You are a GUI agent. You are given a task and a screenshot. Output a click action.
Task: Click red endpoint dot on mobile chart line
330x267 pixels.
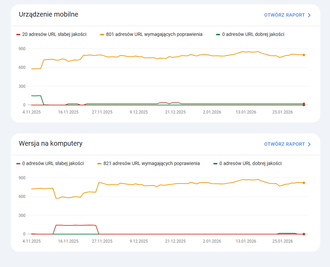(304, 104)
